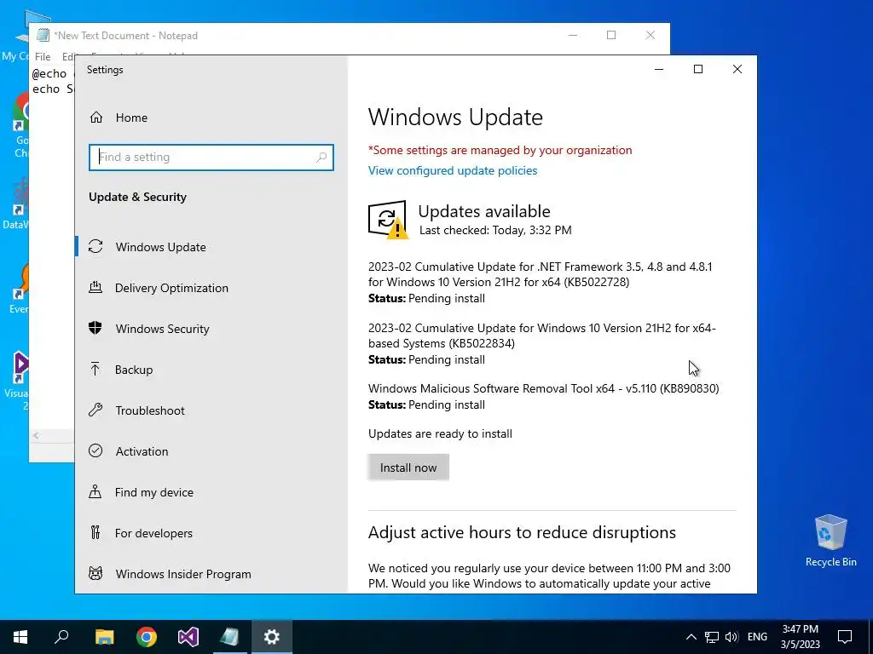Screen dimensions: 873x654
Task: Select the KB5022834 cumulative update text
Action: coord(541,336)
